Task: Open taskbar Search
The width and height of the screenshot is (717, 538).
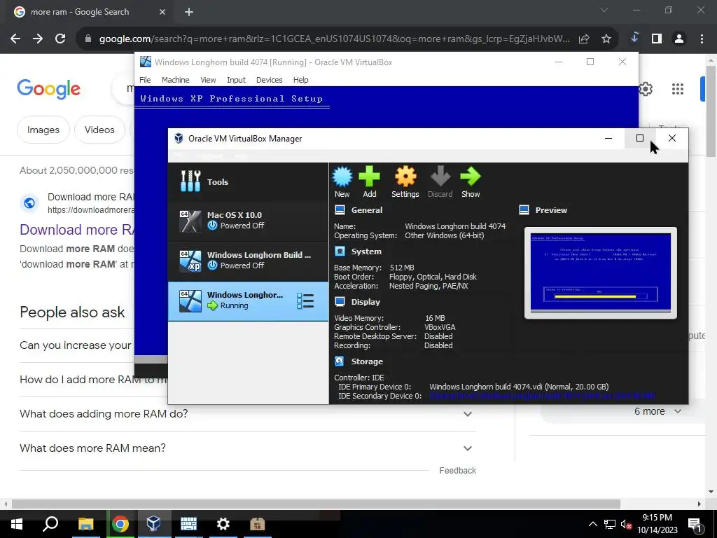Action: coord(50,524)
